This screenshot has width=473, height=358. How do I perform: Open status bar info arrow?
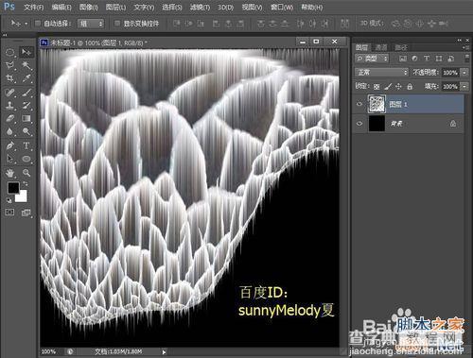[164, 352]
